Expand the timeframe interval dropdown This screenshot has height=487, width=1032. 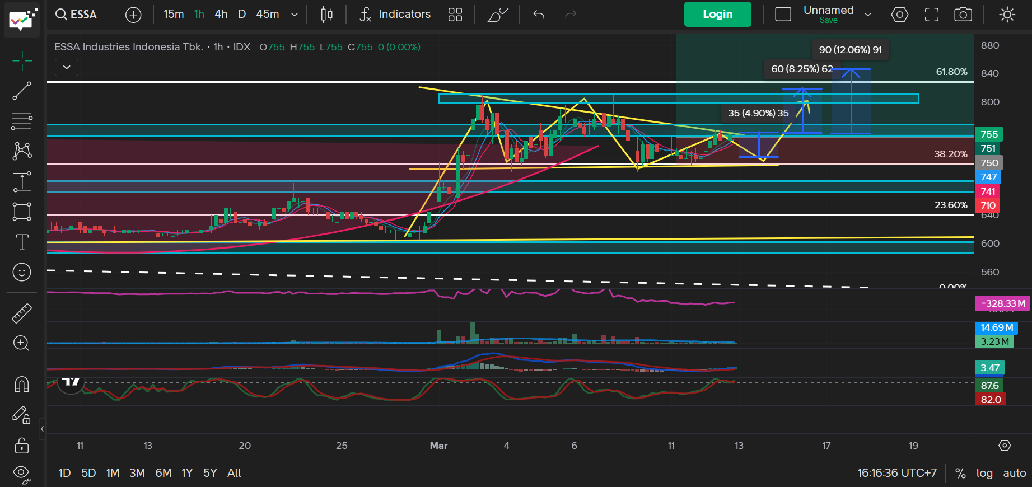click(x=295, y=15)
